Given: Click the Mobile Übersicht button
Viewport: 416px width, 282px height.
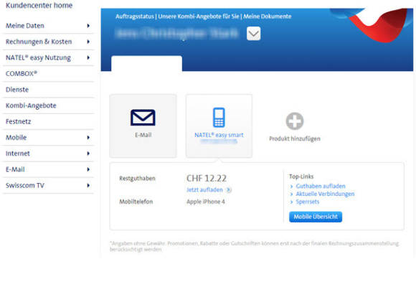Looking at the screenshot, I should click(x=316, y=217).
